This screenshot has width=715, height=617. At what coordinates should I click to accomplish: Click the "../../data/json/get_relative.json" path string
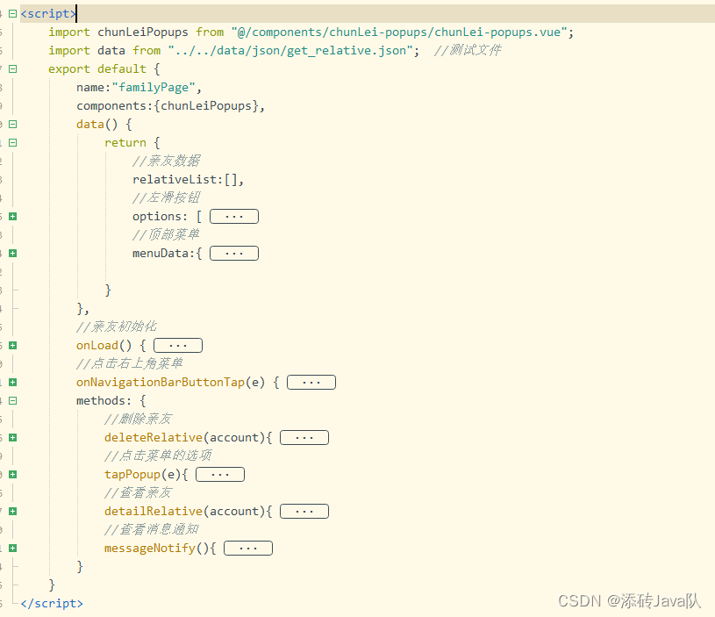pos(290,51)
